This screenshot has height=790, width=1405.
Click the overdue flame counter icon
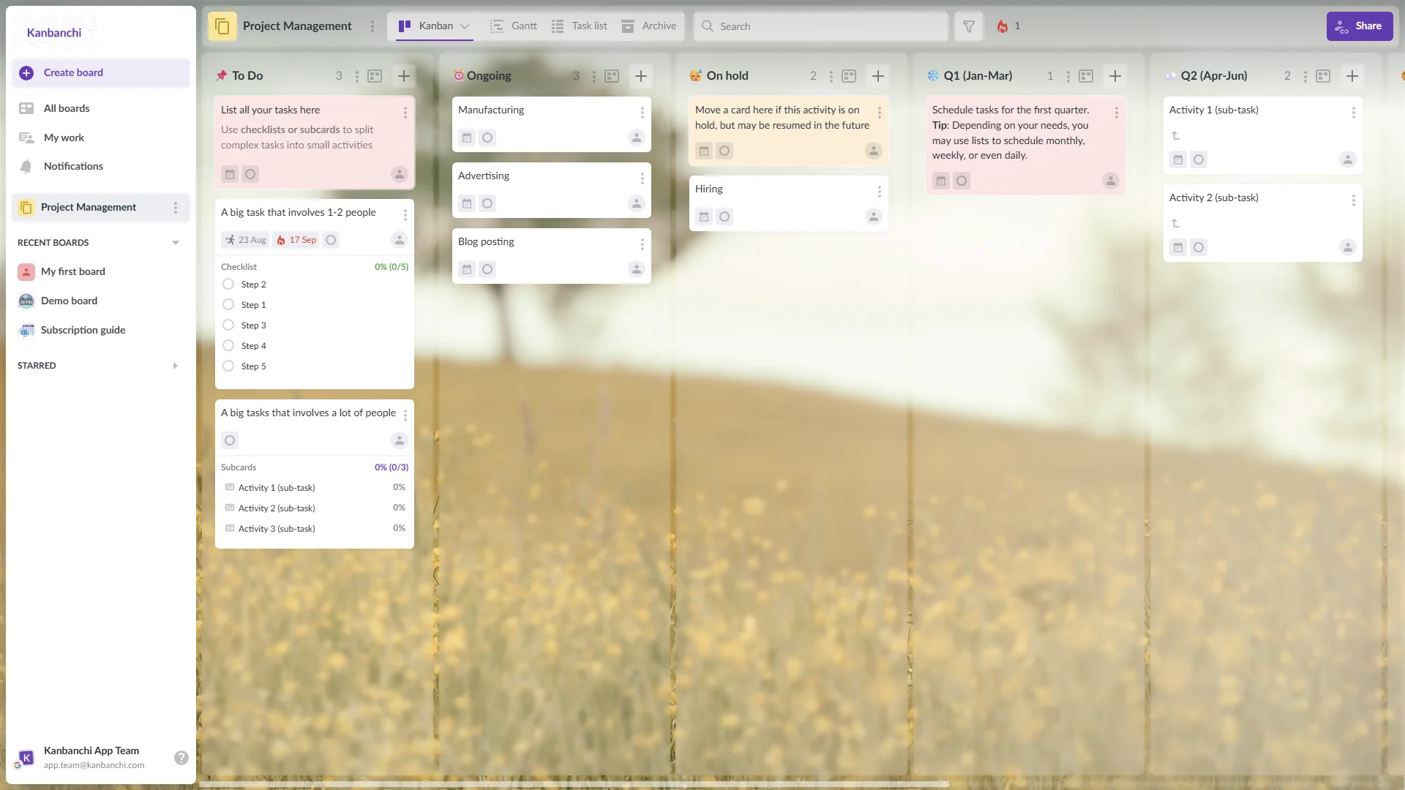click(x=1003, y=26)
